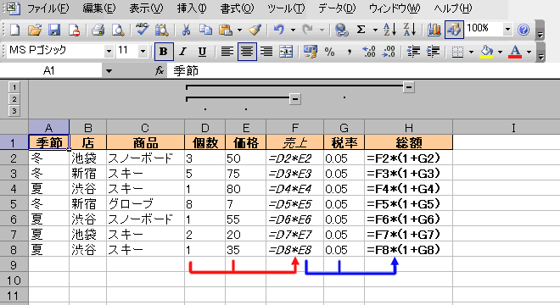Screen dimensions: 560x305
Task: Show outline level 1
Action: point(14,87)
